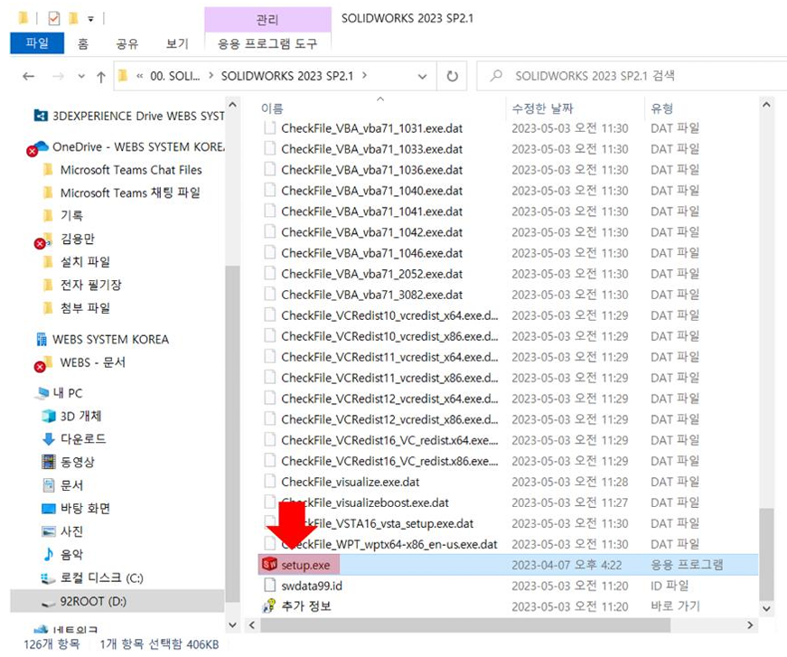Open the recent locations dropdown arrow

[81, 76]
